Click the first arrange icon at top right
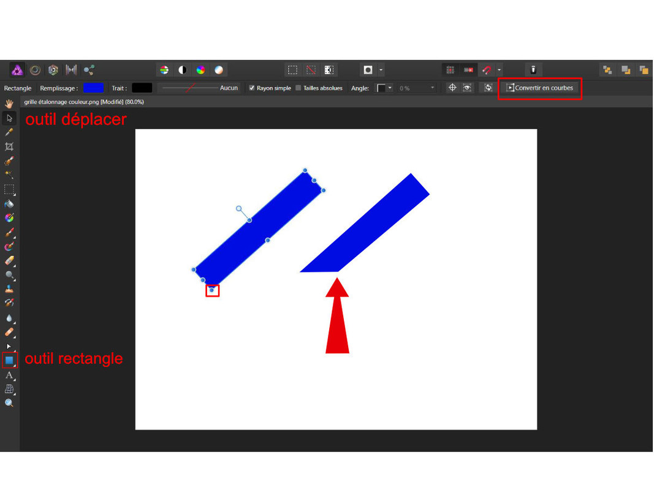Viewport: 654px width, 490px height. (607, 70)
